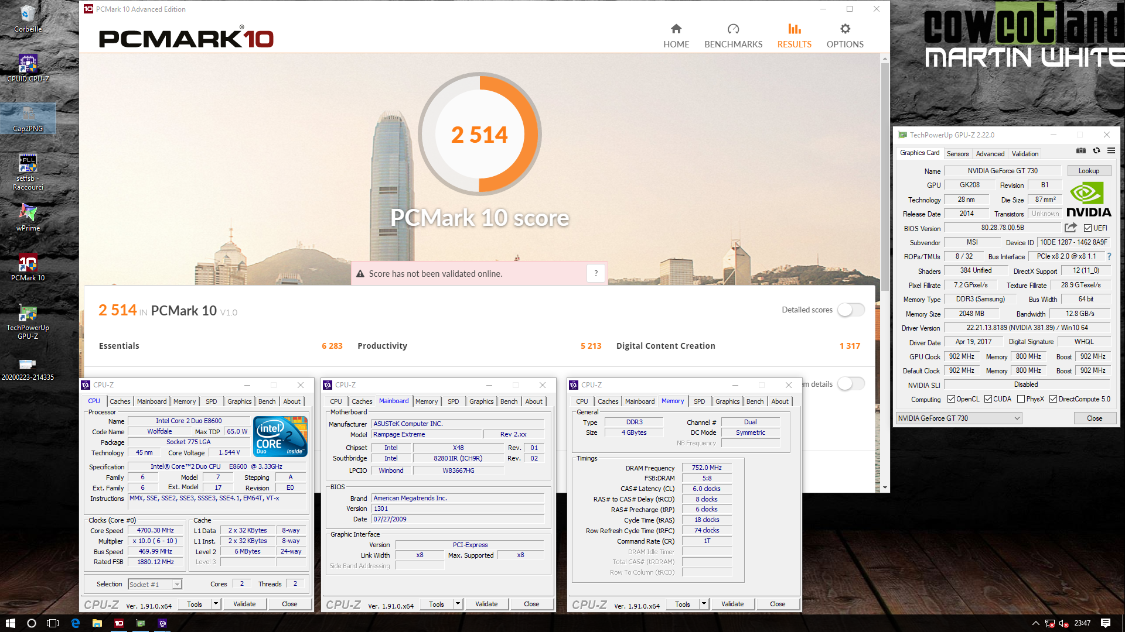This screenshot has height=632, width=1125.
Task: Click the Lookup button in GPU-Z
Action: (x=1089, y=171)
